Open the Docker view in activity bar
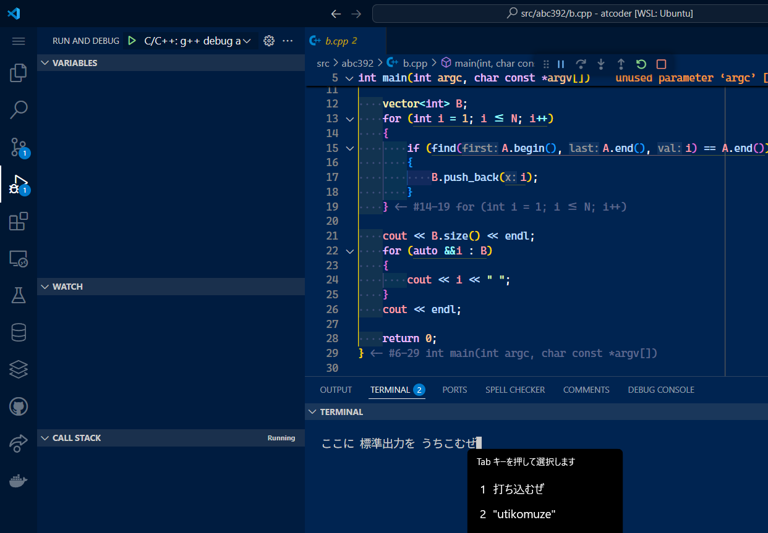The height and width of the screenshot is (533, 768). click(19, 481)
